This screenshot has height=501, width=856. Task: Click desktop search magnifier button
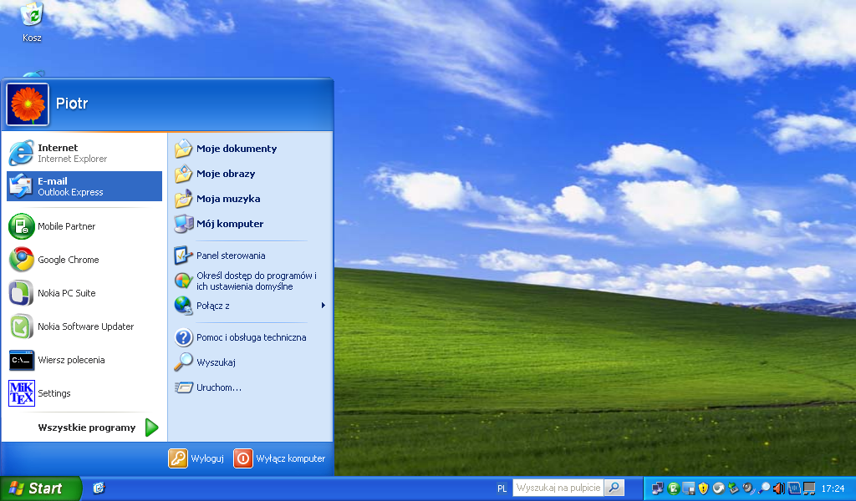[x=614, y=488]
